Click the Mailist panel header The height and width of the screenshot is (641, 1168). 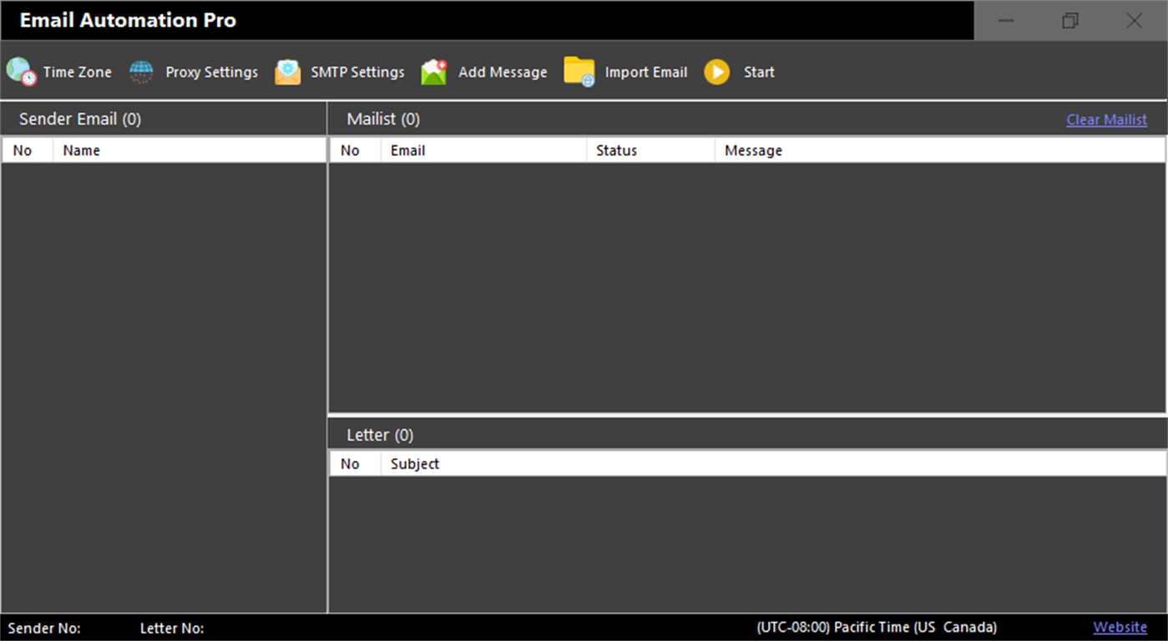[x=382, y=119]
